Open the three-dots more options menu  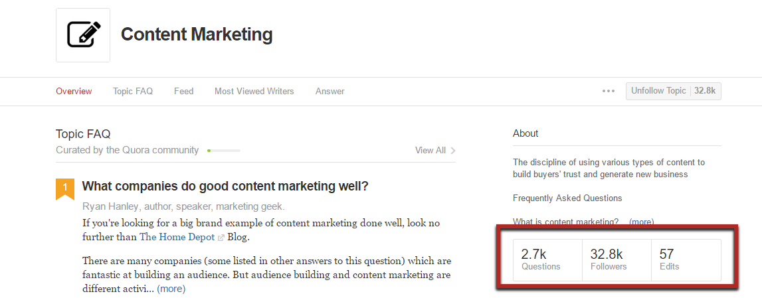click(x=609, y=91)
